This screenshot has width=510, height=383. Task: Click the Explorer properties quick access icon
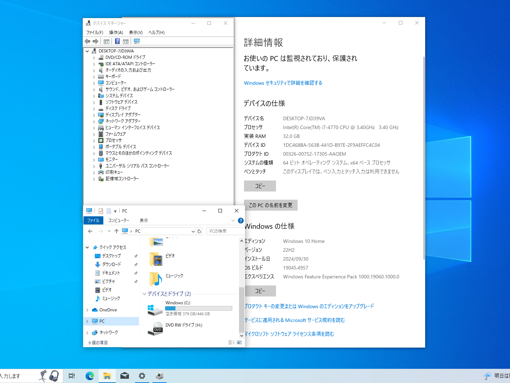(x=101, y=211)
